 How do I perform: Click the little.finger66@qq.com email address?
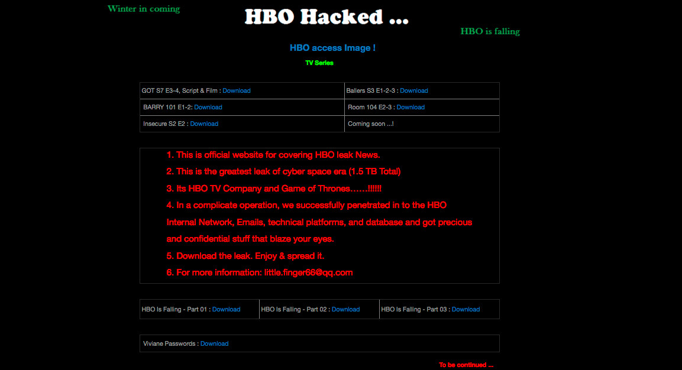click(x=308, y=272)
